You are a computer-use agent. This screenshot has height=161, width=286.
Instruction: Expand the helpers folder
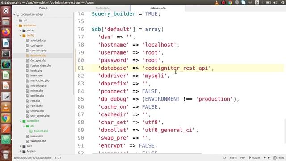coord(21,151)
